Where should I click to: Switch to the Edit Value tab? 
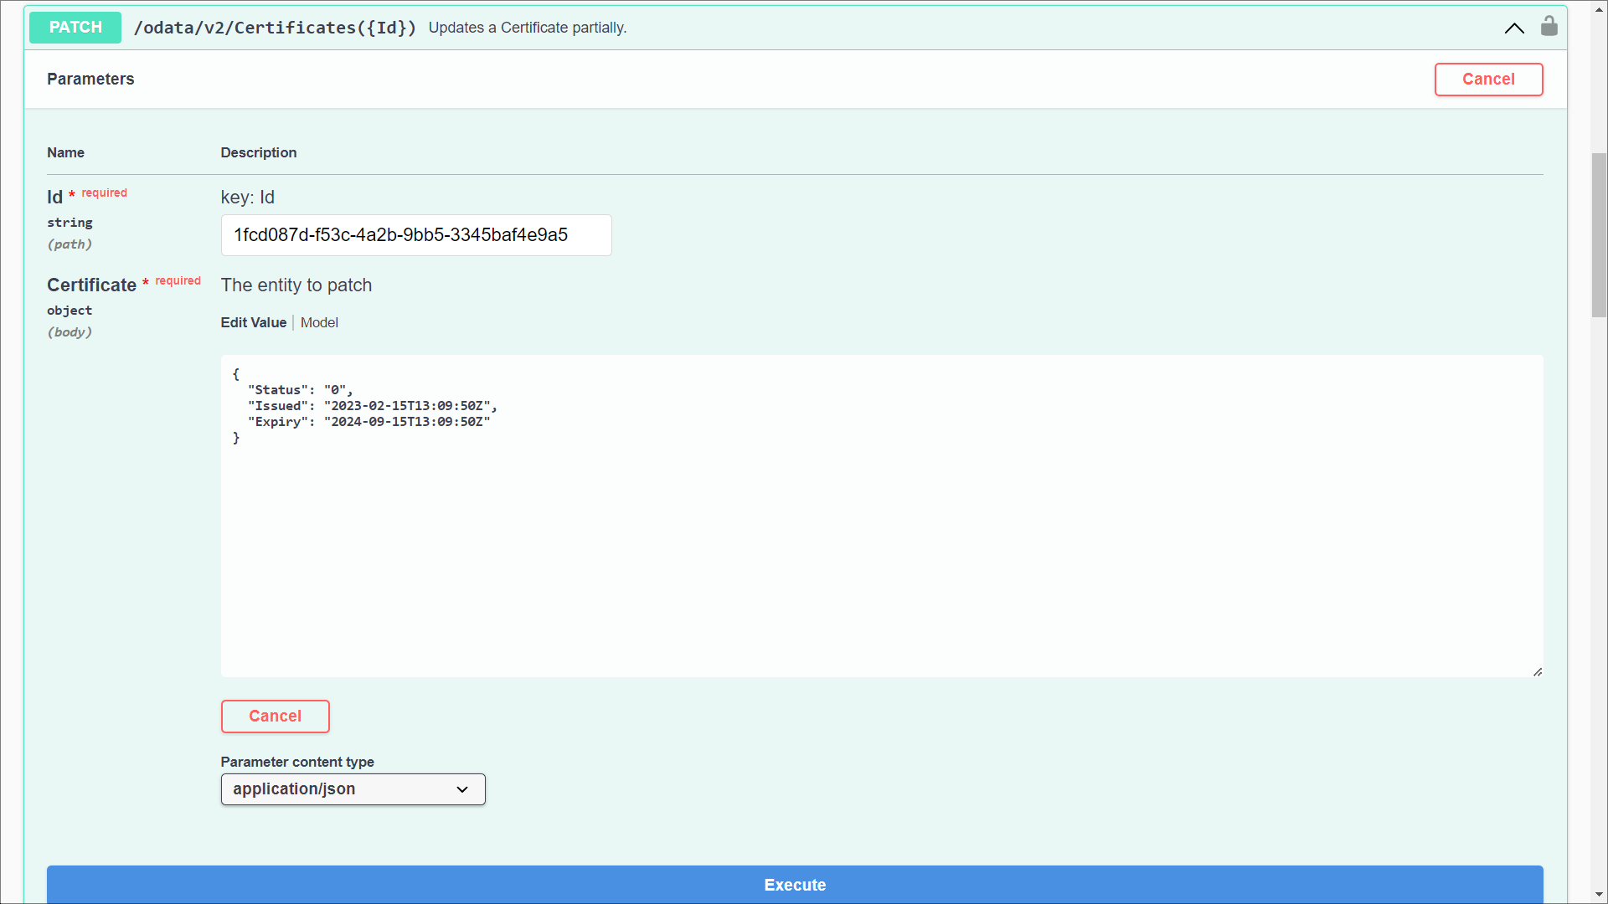point(253,322)
